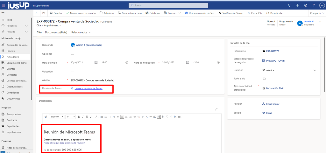Click Cerrar Cita in the command bar
The width and height of the screenshot is (326, 153).
tap(255, 13)
